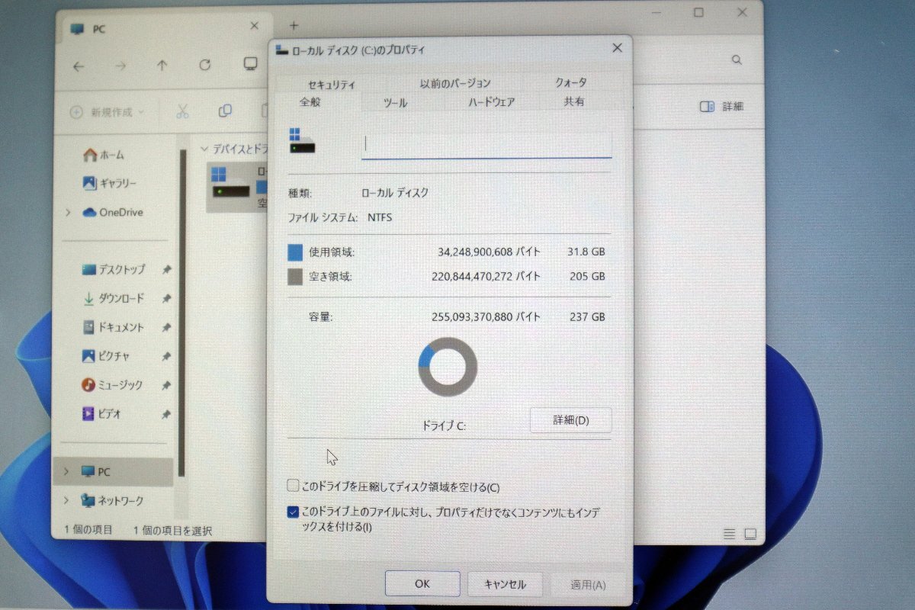Click the 34,248,900,608 バイト value
Image resolution: width=915 pixels, height=610 pixels.
tap(490, 252)
